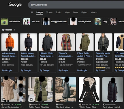Open the Cosmopolitan black coat image
The width and height of the screenshot is (124, 109).
click(x=113, y=89)
